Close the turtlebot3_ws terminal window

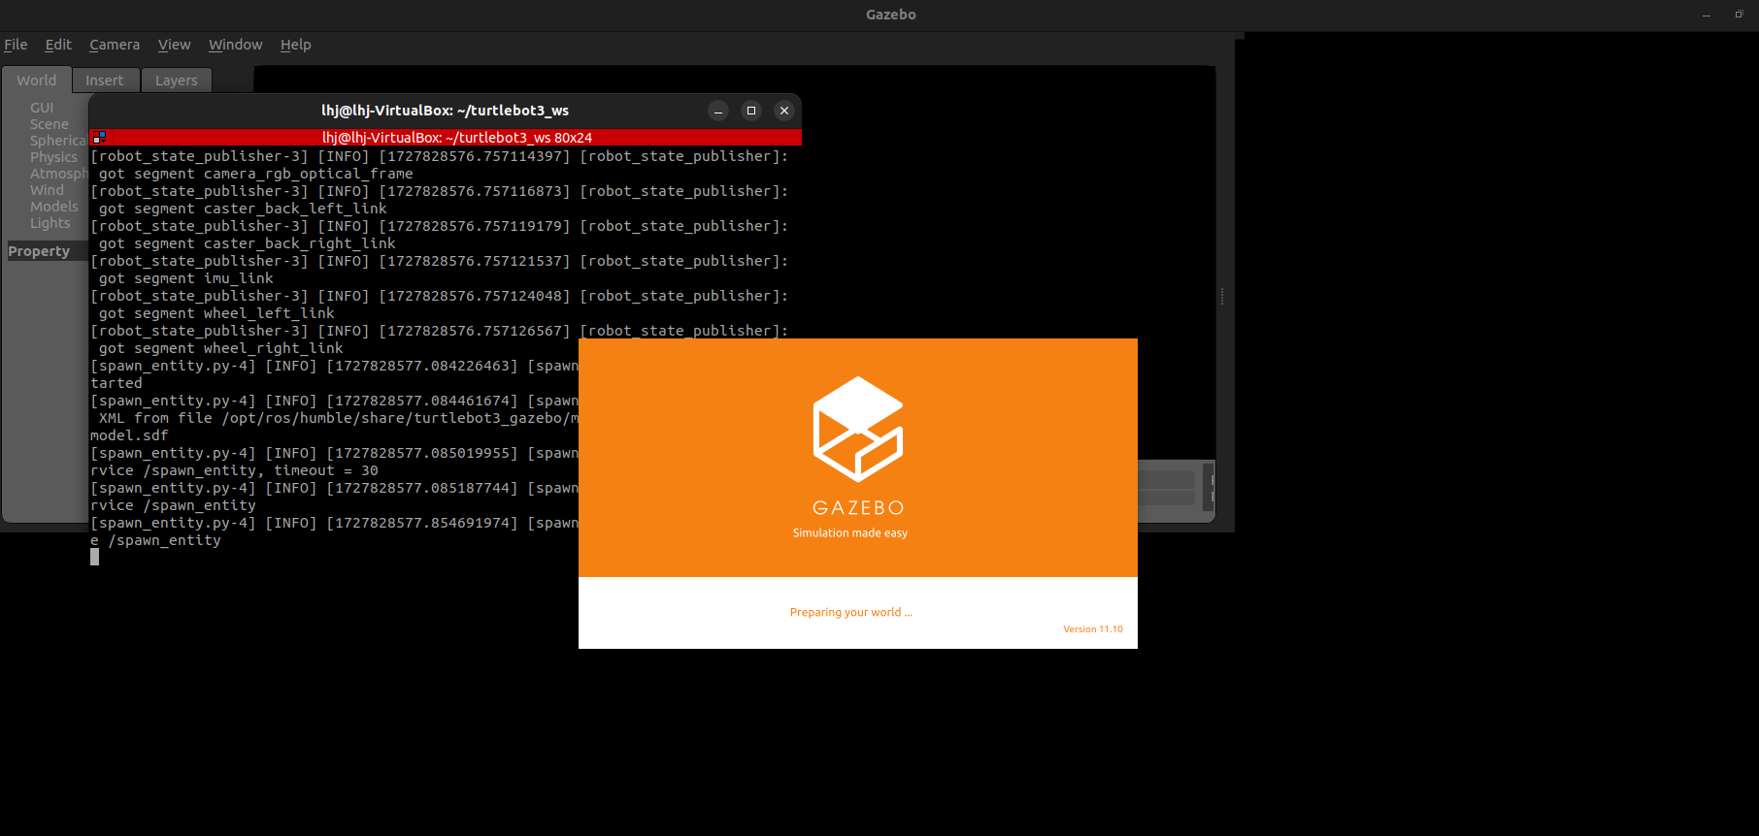pos(784,111)
